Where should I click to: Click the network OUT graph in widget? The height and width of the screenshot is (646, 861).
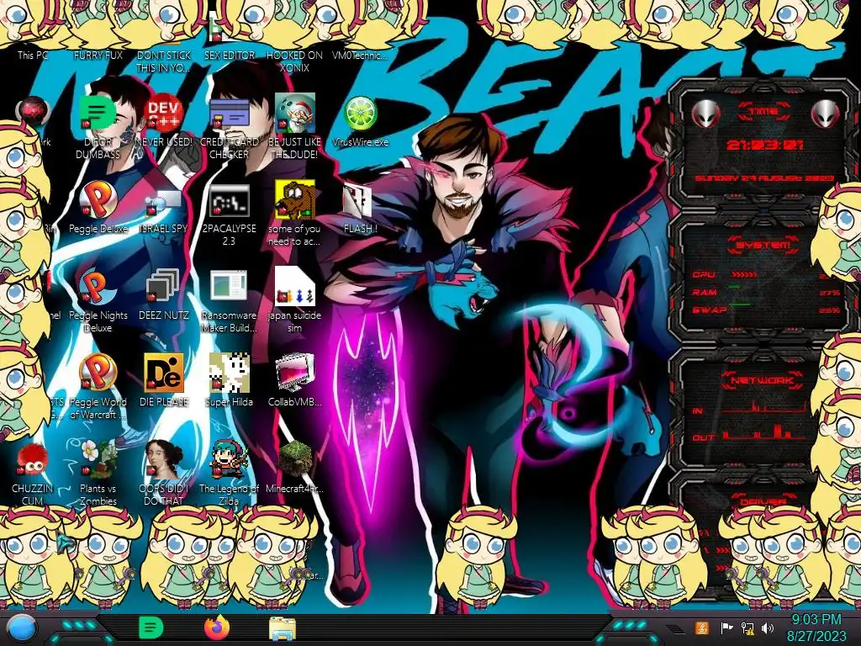[764, 433]
